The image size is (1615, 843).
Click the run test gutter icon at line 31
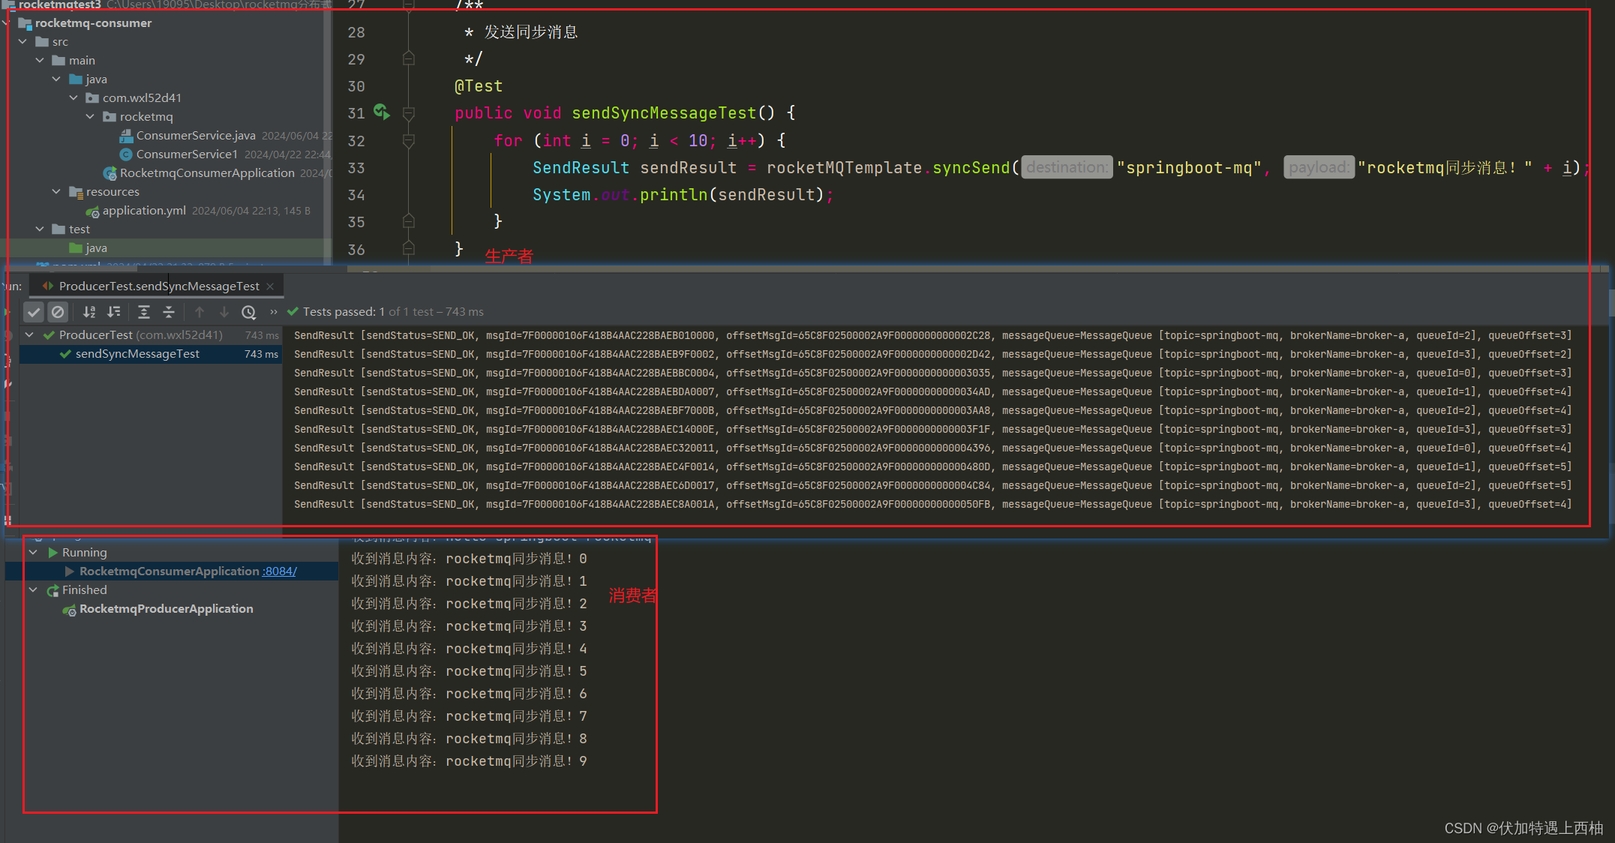[382, 112]
